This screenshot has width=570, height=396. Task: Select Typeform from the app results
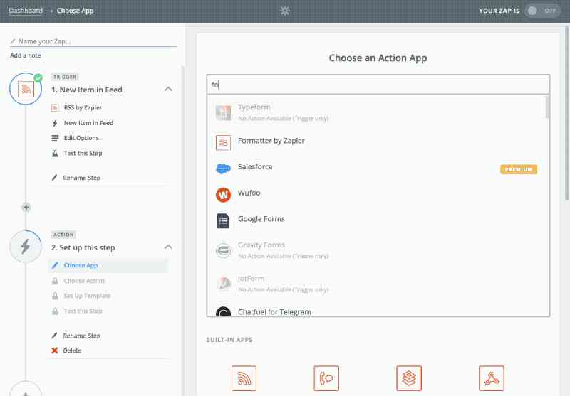[378, 112]
